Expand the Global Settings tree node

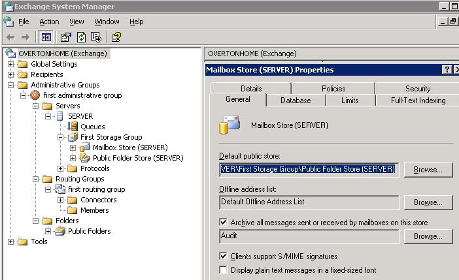[x=10, y=64]
